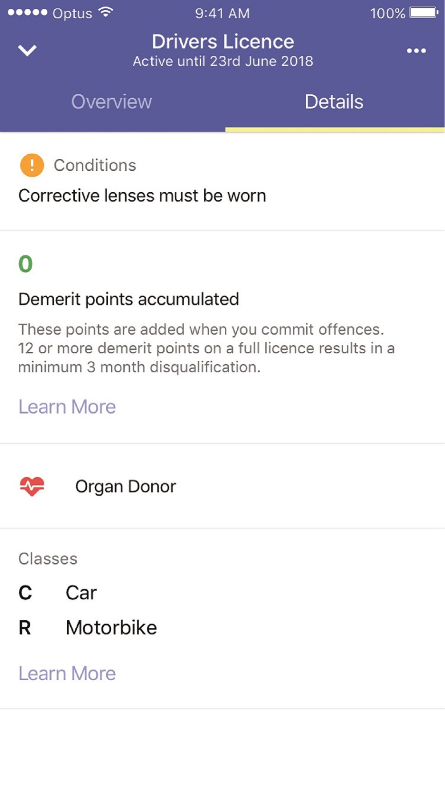Tap the green zero demerit points number
The image size is (445, 791).
pyautogui.click(x=25, y=264)
